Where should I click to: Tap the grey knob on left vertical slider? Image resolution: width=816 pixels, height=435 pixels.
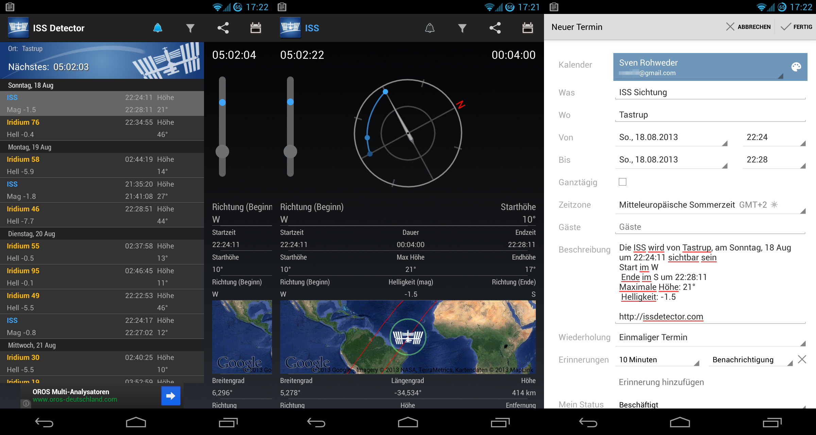222,152
